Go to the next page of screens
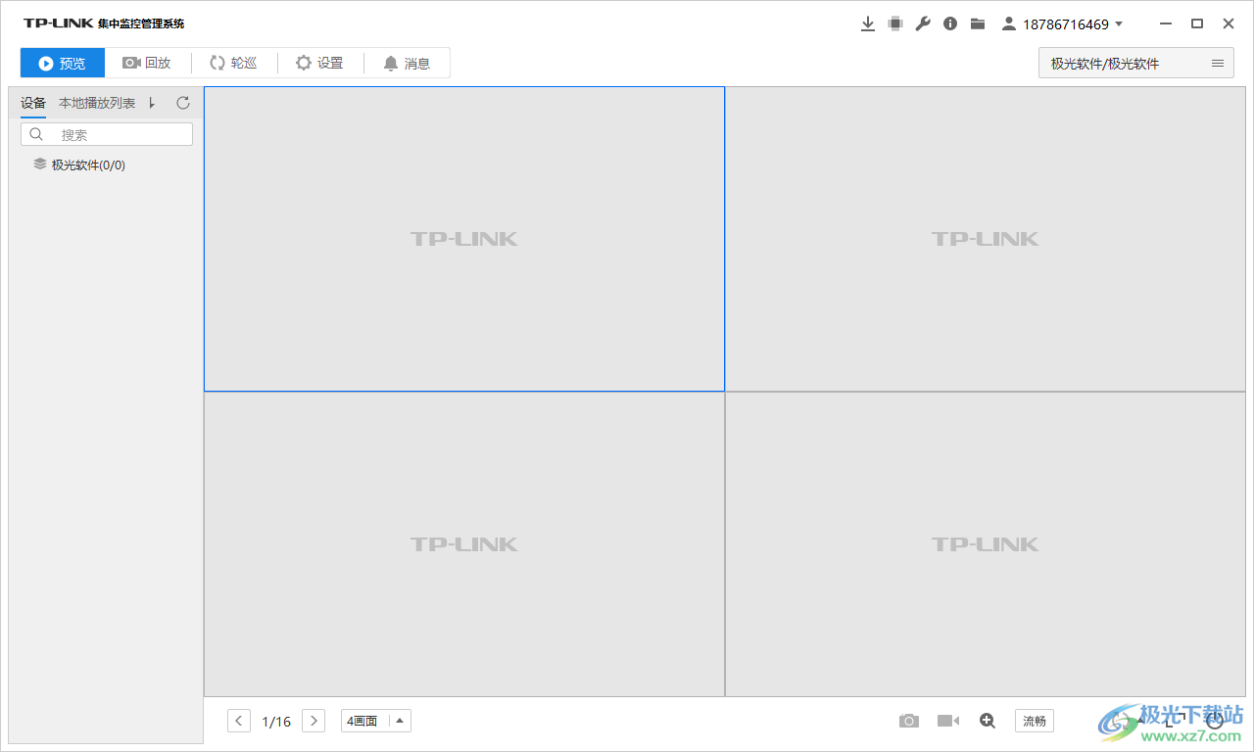 pos(313,721)
